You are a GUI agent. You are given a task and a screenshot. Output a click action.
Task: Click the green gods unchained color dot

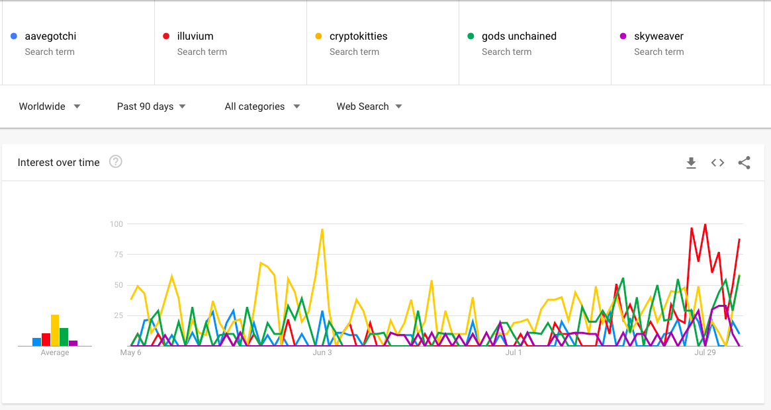coord(471,36)
